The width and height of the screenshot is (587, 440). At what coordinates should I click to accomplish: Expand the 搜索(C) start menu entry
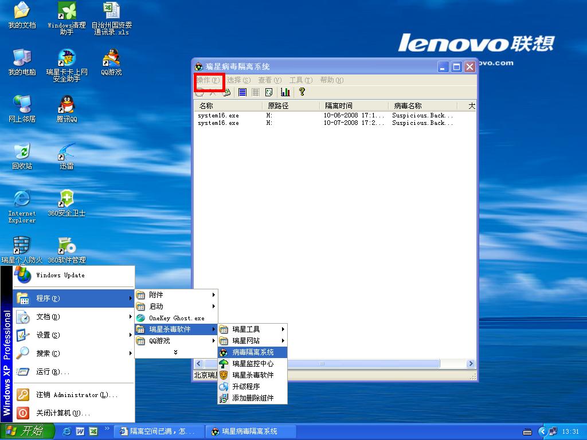pos(73,353)
